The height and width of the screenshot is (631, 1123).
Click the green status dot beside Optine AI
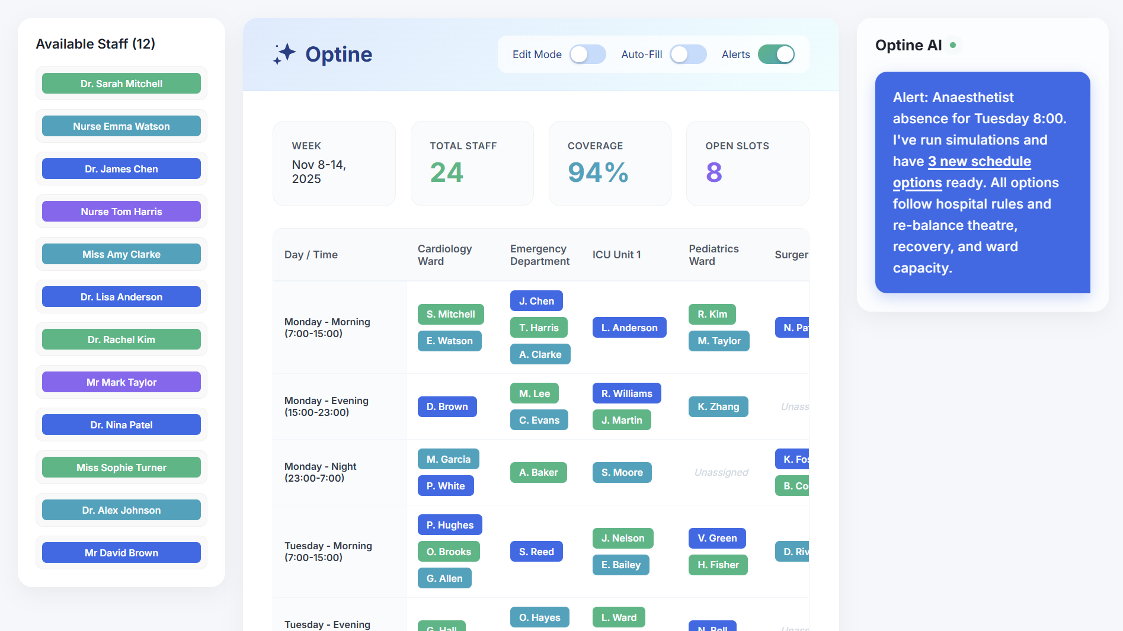click(954, 44)
